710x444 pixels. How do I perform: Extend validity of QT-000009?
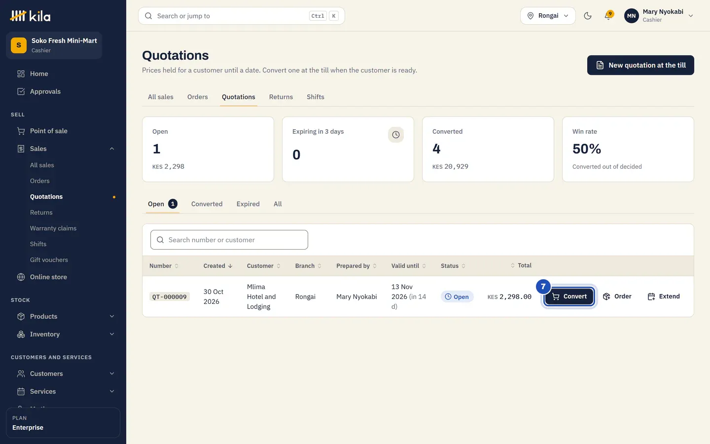click(664, 296)
